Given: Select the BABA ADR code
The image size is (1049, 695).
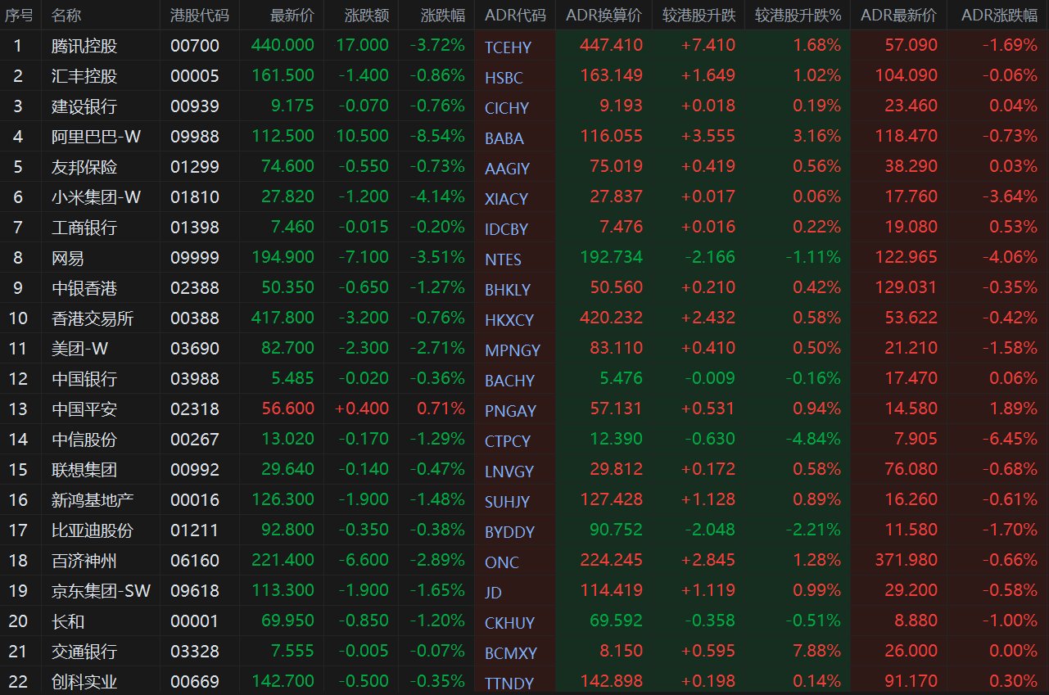Looking at the screenshot, I should pyautogui.click(x=504, y=138).
